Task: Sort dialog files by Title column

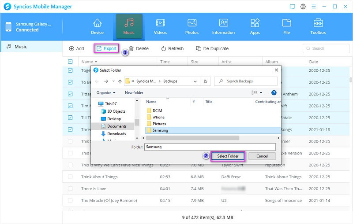Action: click(208, 102)
